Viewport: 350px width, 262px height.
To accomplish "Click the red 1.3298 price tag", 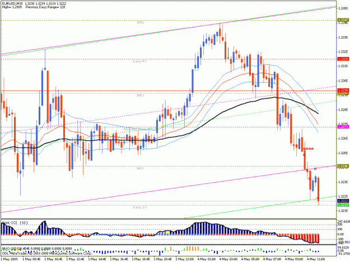I will click(x=343, y=90).
